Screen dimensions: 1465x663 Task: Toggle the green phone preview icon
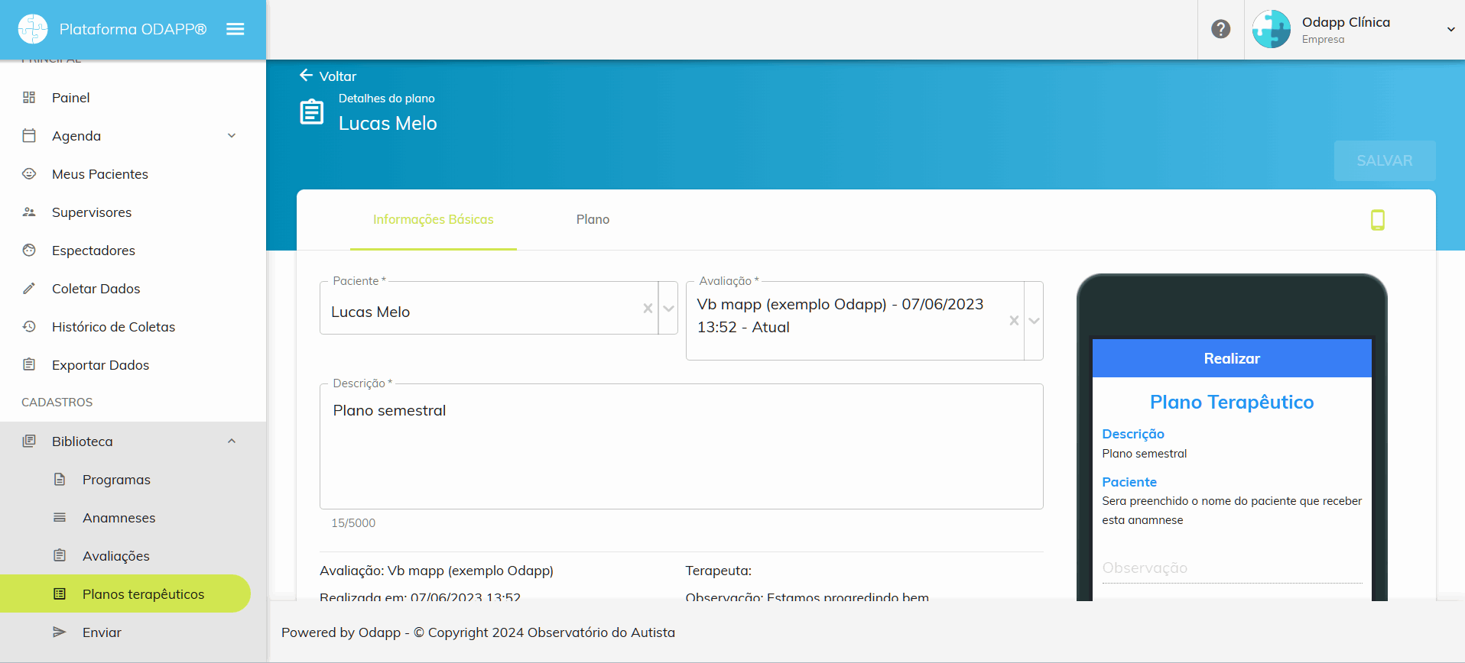(x=1378, y=220)
